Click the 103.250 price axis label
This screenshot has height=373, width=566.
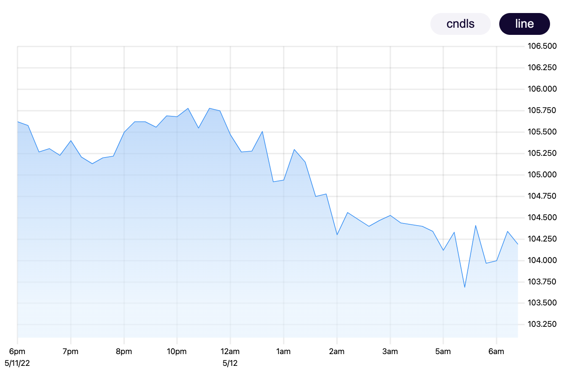coord(542,324)
